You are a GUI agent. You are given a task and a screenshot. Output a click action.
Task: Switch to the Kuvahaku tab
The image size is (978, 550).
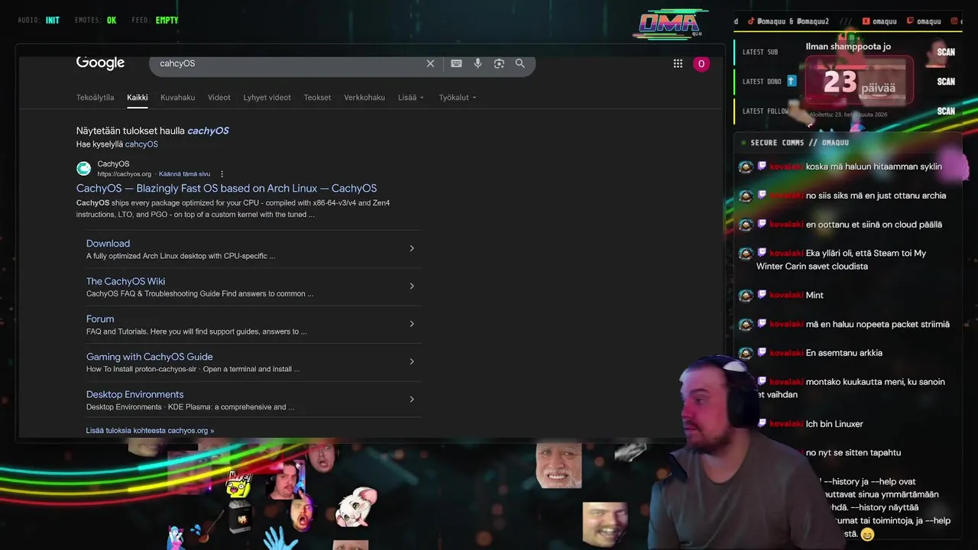177,98
